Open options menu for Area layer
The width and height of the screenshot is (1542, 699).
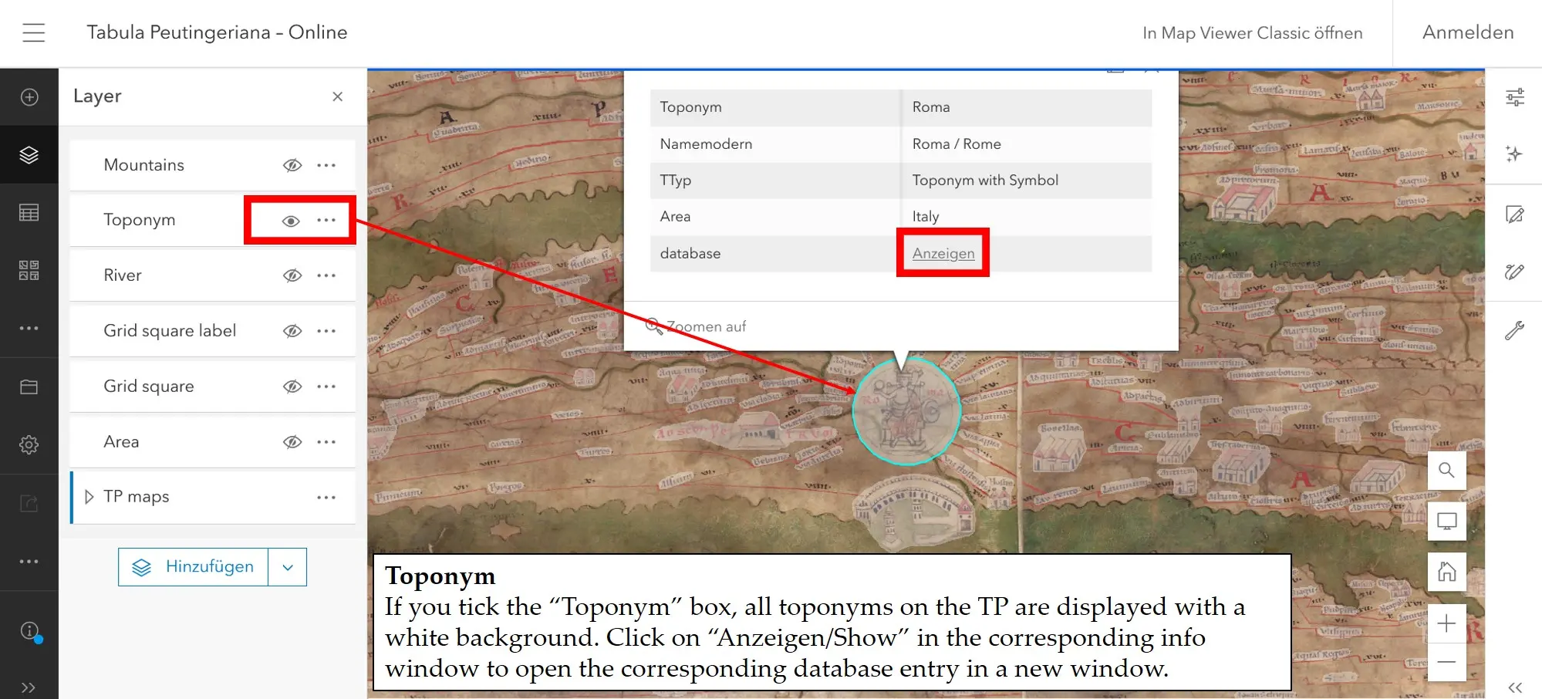pos(326,442)
